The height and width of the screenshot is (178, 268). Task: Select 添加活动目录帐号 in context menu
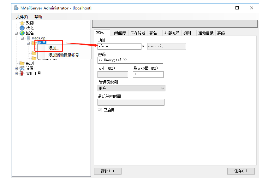click(64, 55)
